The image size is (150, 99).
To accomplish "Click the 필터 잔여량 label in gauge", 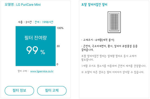I will point(36,38).
